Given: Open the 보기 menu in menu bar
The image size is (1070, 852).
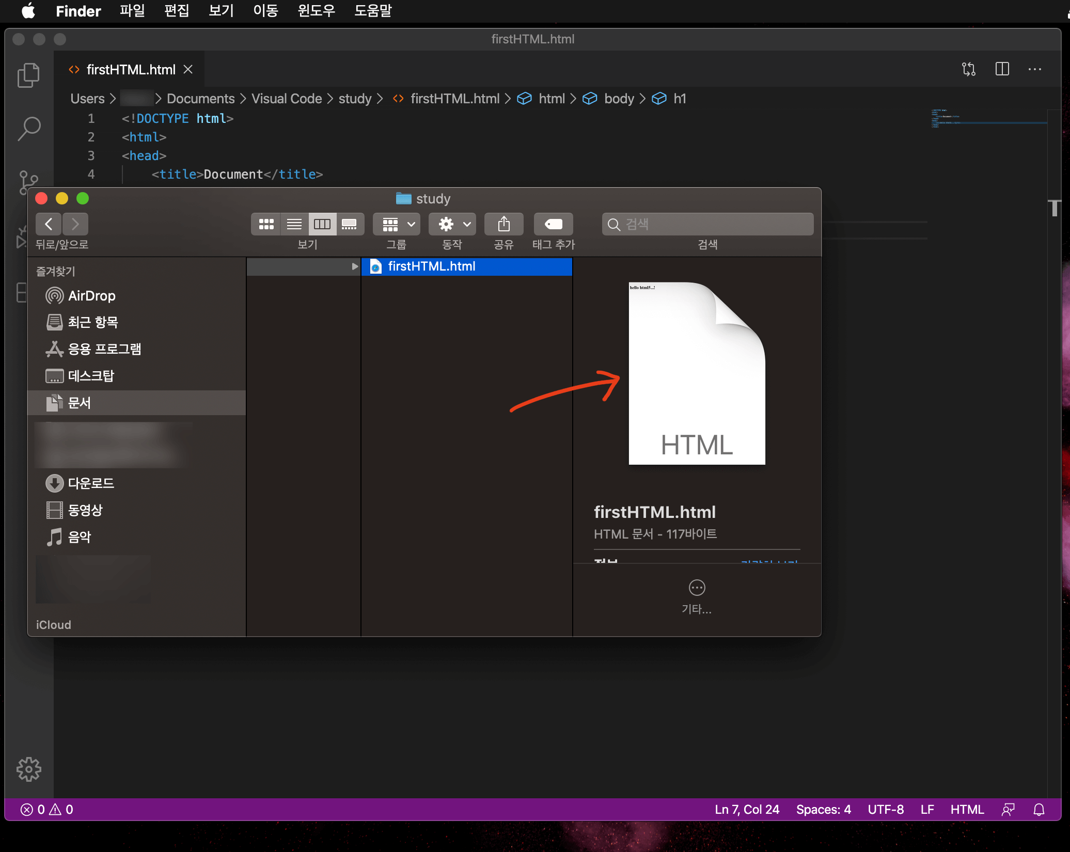Looking at the screenshot, I should pos(221,10).
